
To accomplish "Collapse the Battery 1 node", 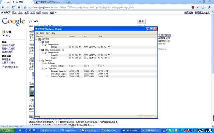I will (x=39, y=61).
